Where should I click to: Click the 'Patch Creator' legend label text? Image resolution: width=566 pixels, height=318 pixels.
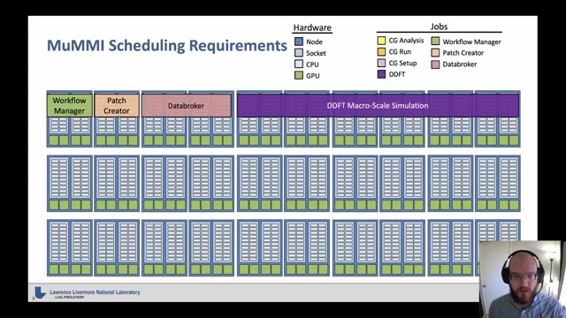pos(463,53)
